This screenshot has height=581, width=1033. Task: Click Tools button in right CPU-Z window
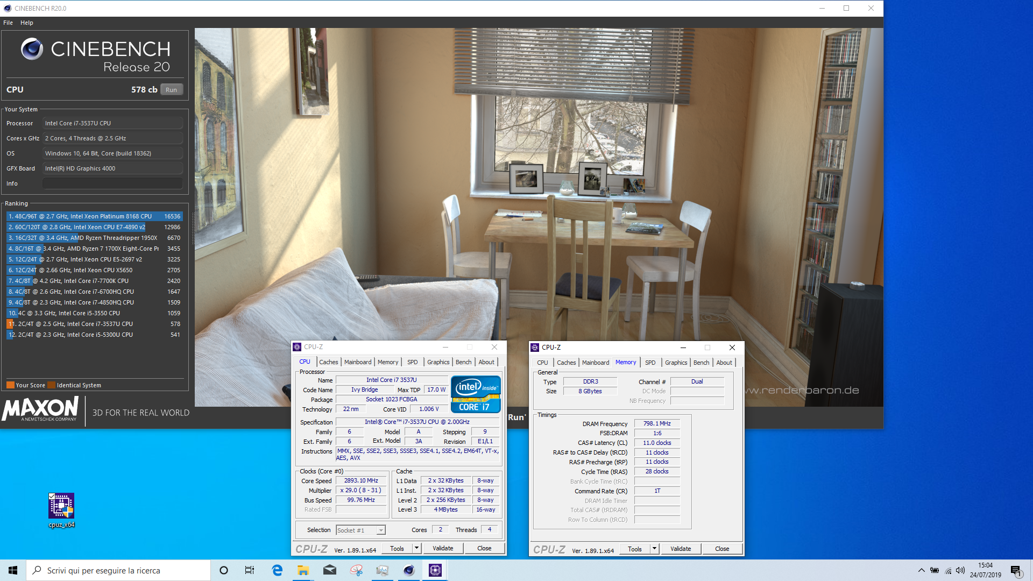pos(635,549)
